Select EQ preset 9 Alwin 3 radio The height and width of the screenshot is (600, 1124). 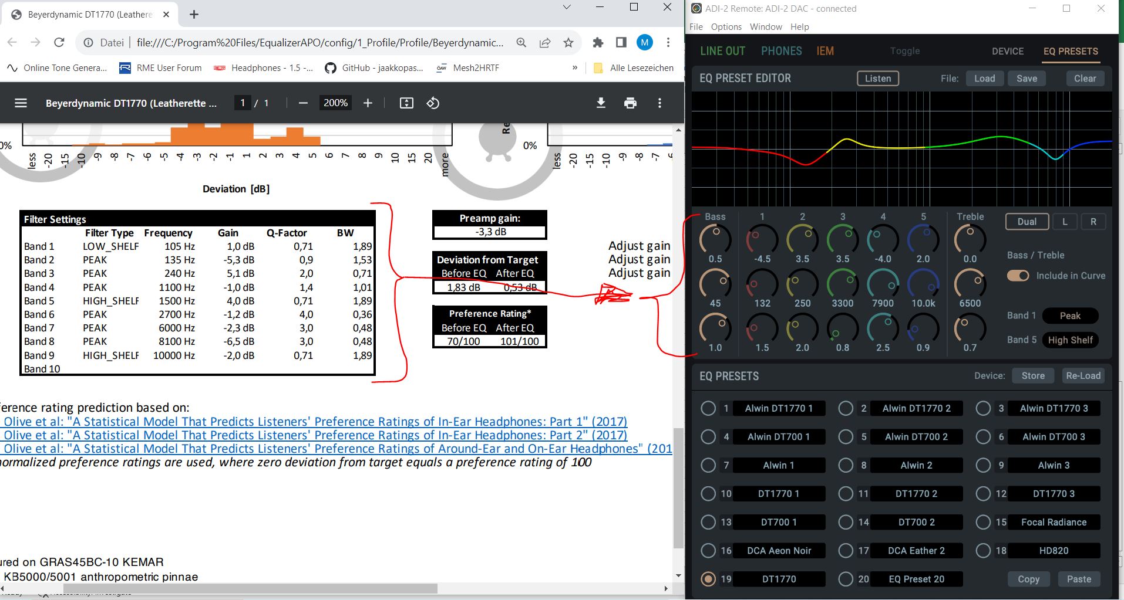(983, 465)
